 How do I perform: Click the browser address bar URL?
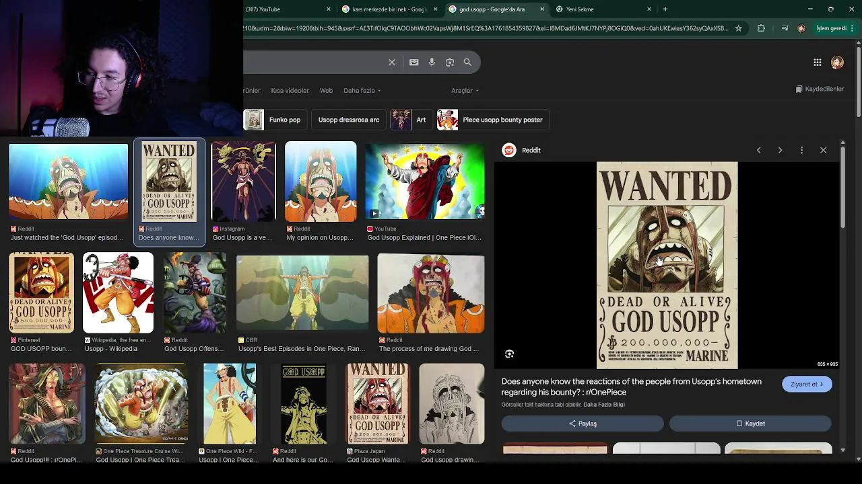click(486, 28)
